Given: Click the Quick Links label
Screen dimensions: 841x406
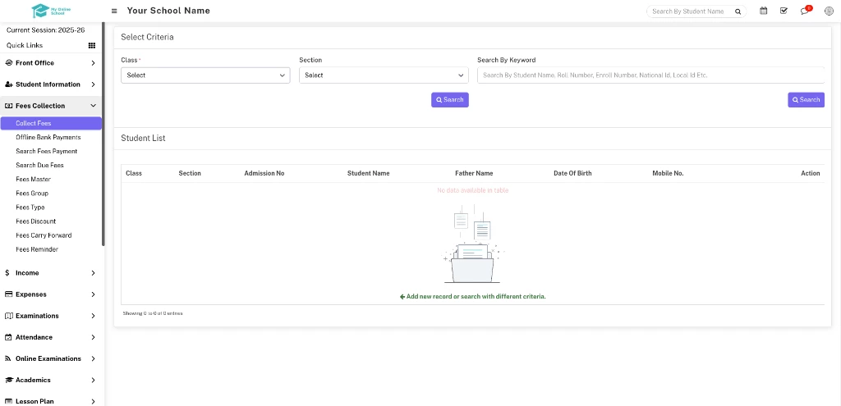Looking at the screenshot, I should coord(25,46).
